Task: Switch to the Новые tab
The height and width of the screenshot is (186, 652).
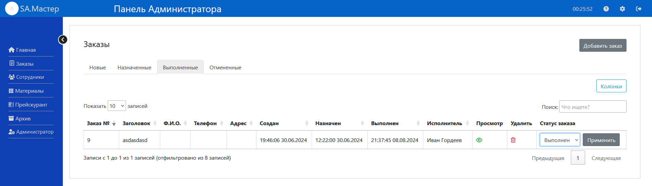Action: (x=97, y=68)
